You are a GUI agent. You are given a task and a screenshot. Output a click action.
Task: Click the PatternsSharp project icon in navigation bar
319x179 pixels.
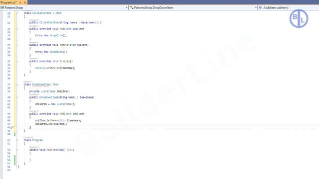coord(2,8)
